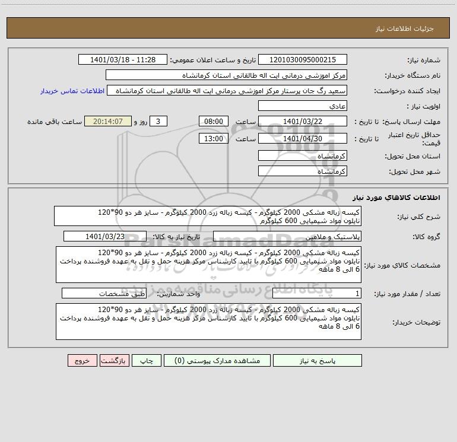Click page header 'جزئیات اطلاعات نیاز'
Viewport: 457px width, 442px height.
click(405, 28)
